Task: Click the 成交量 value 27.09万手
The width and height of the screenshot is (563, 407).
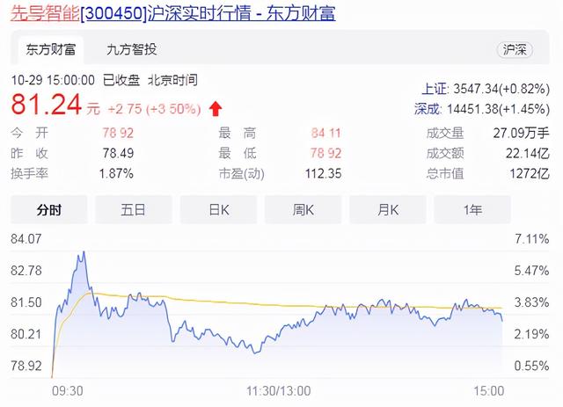Action: pos(521,133)
